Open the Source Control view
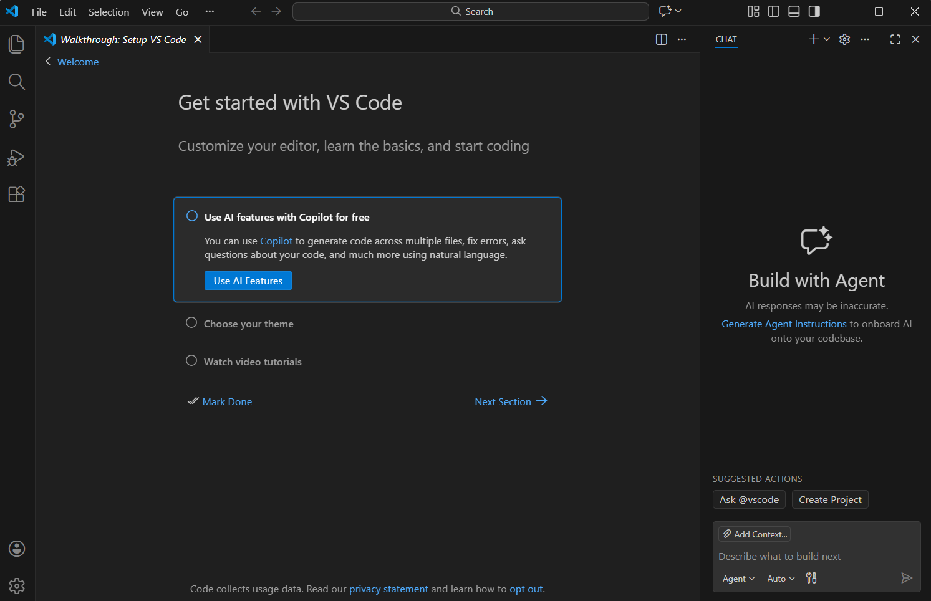Viewport: 931px width, 601px height. (x=16, y=119)
